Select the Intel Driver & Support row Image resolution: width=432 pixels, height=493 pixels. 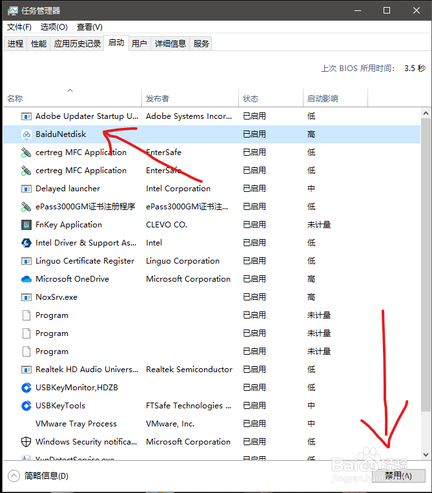[212, 243]
